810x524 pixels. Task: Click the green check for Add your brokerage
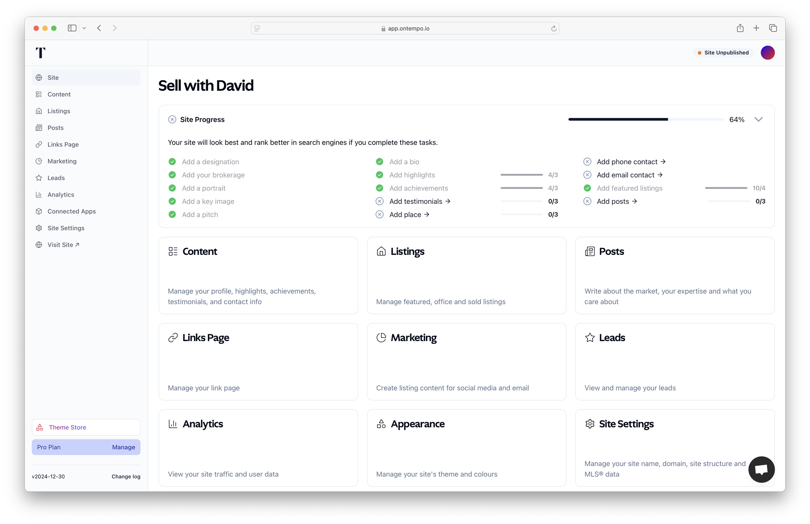[x=172, y=175]
